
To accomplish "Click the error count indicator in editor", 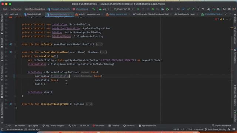I will click(x=217, y=19).
